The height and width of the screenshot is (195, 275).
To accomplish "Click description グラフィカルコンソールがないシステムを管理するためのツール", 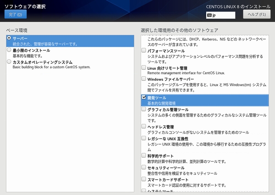I will [x=198, y=133].
